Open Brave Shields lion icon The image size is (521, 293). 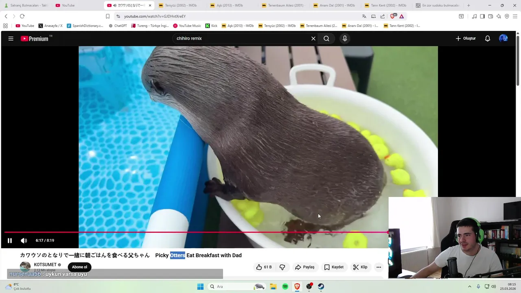click(x=393, y=16)
